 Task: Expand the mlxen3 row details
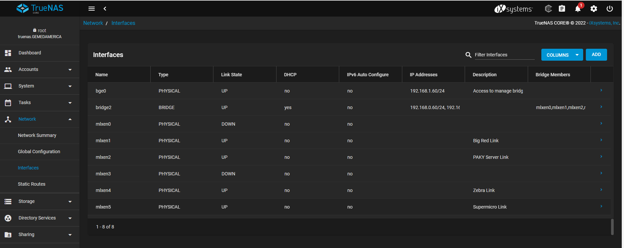[x=601, y=173]
